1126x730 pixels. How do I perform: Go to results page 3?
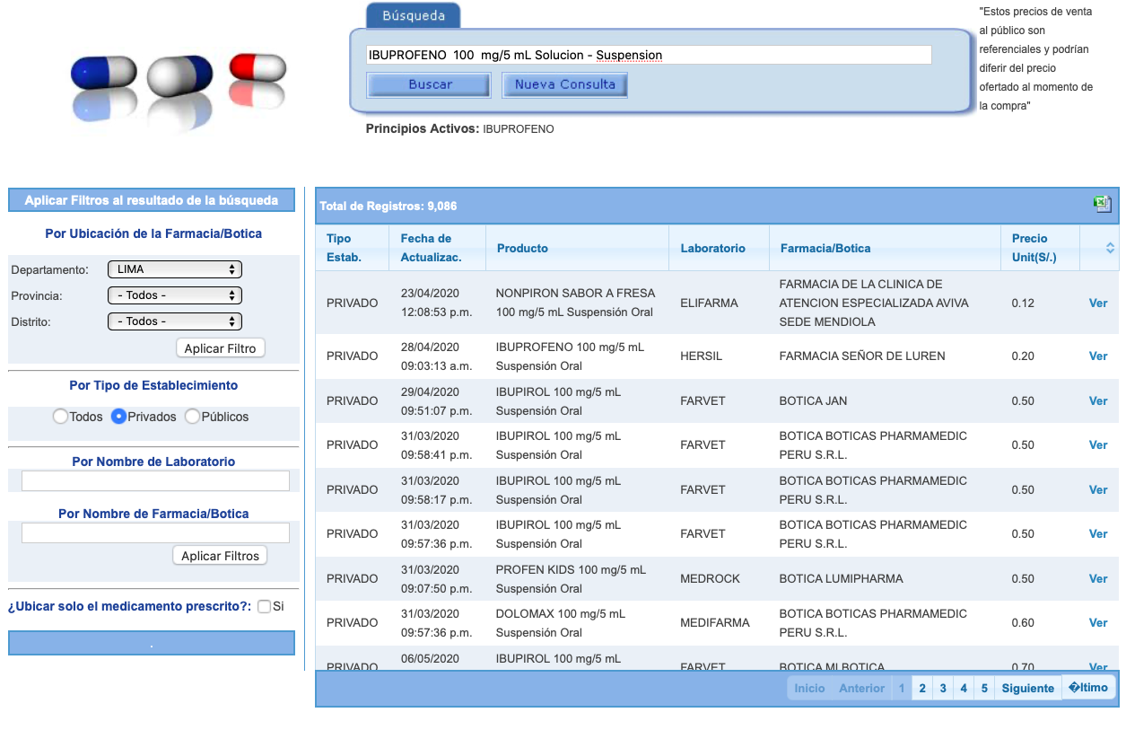[943, 689]
